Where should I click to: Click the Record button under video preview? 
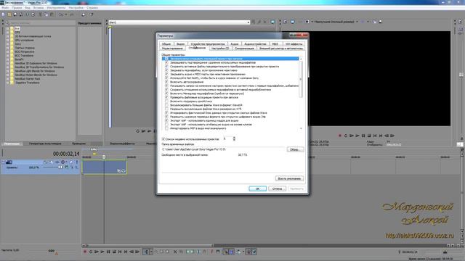[x=340, y=136]
